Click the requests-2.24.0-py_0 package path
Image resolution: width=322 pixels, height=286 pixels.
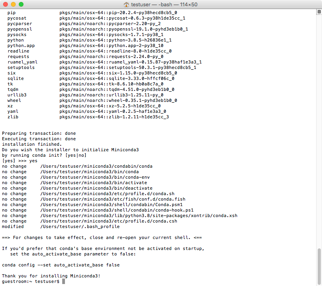(x=112, y=56)
